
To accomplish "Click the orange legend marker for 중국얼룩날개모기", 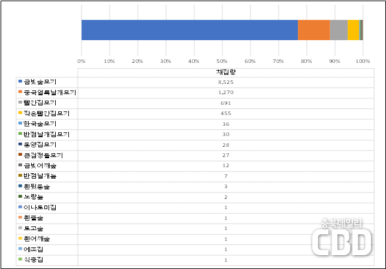I will pyautogui.click(x=20, y=92).
